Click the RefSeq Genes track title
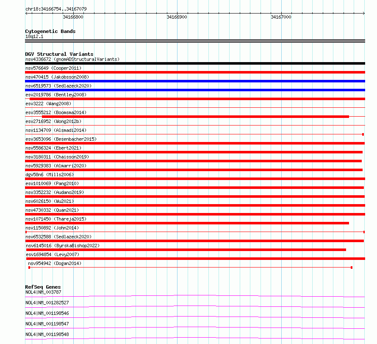 [43, 287]
